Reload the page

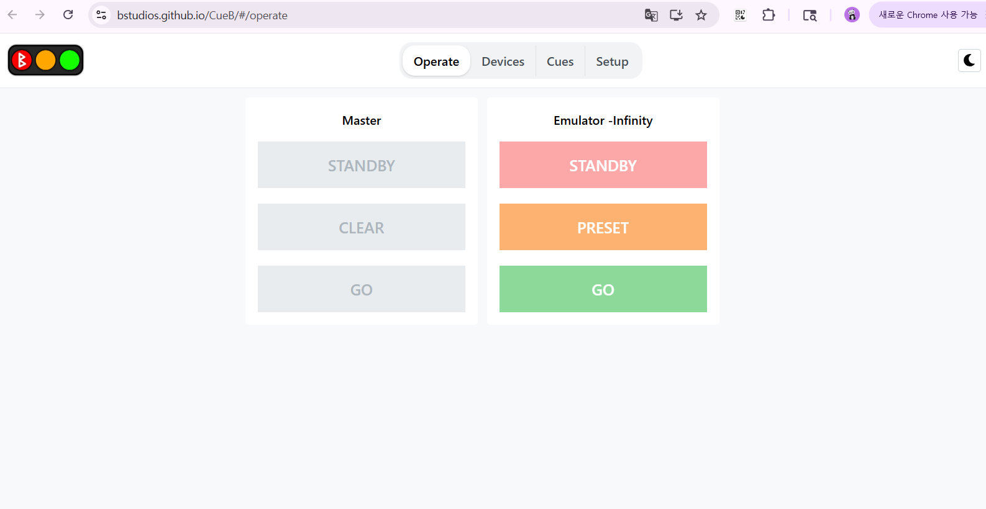tap(68, 15)
